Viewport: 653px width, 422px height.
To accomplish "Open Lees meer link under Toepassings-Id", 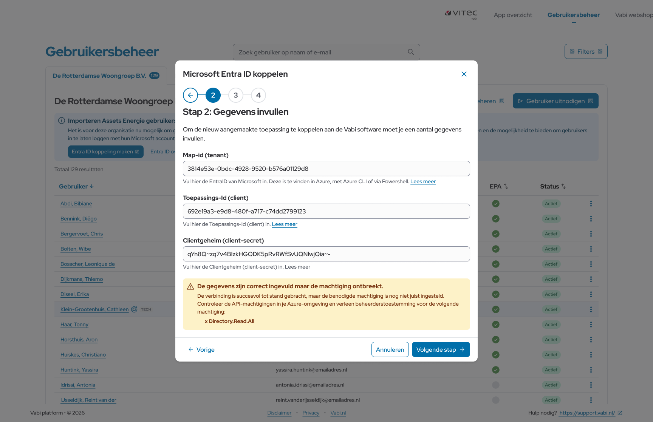I will [x=284, y=224].
